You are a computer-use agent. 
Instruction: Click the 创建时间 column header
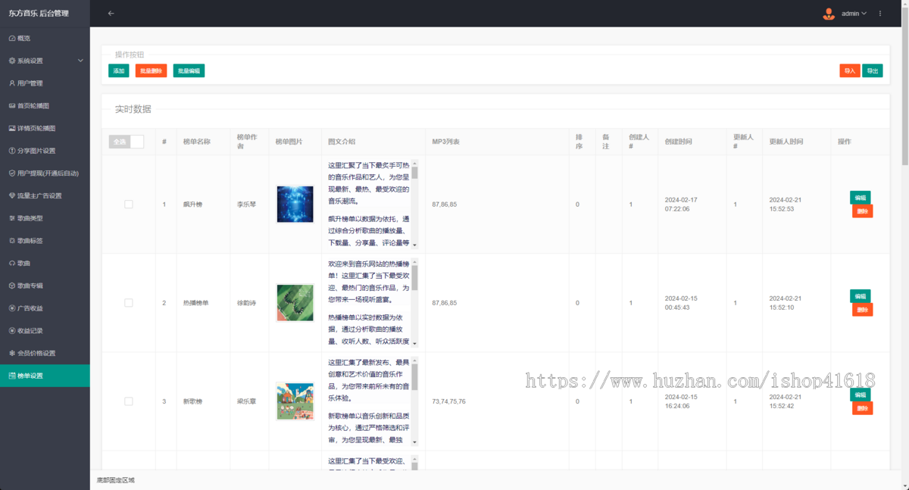click(678, 142)
